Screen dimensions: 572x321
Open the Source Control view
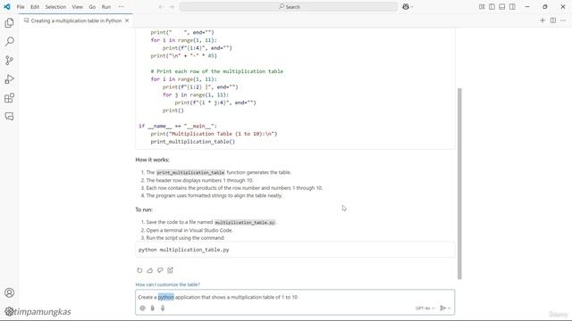tap(10, 61)
